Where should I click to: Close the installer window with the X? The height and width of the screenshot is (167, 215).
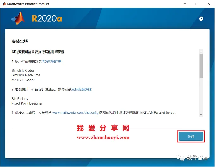(x=209, y=4)
